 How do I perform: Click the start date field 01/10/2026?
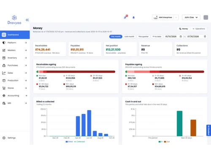tap(174, 37)
